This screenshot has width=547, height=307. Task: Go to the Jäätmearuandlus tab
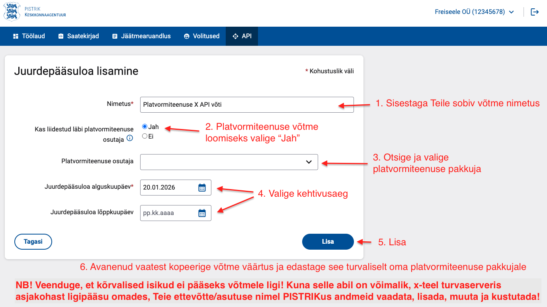click(x=141, y=36)
